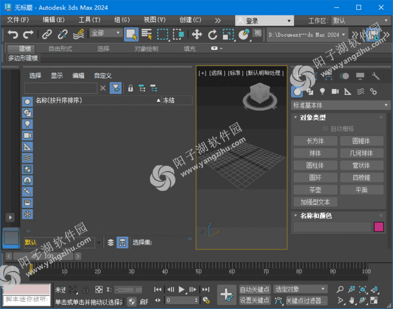Open the Display panel tab
This screenshot has height=309, width=393.
360,76
